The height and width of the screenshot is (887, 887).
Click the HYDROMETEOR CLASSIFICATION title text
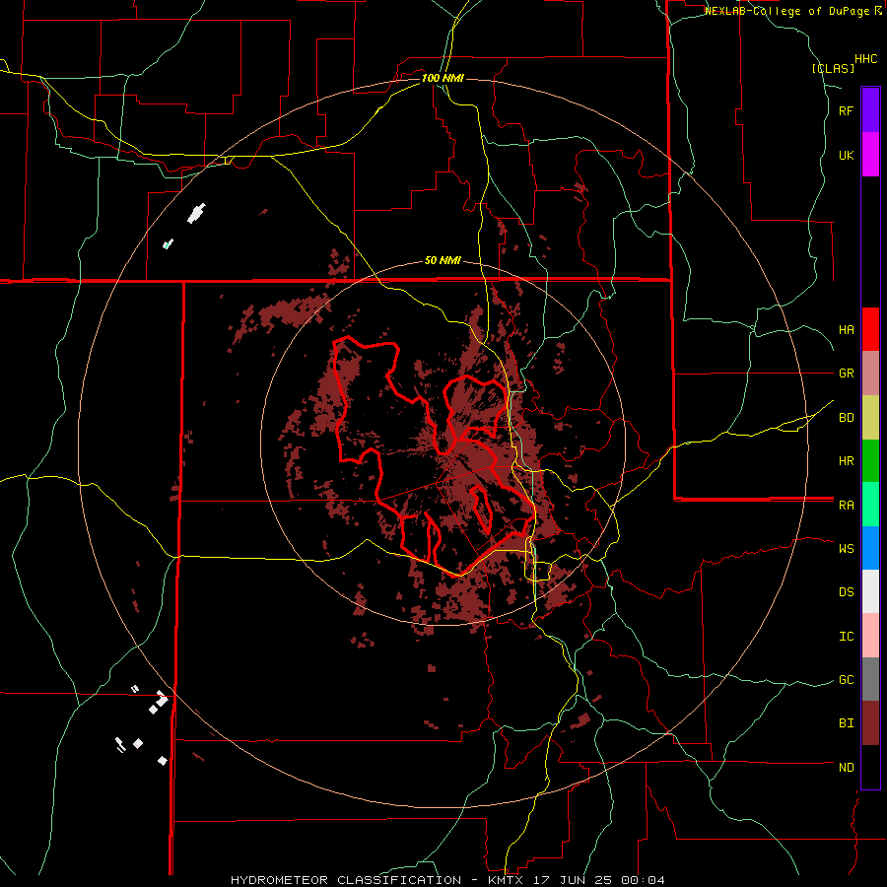point(346,880)
